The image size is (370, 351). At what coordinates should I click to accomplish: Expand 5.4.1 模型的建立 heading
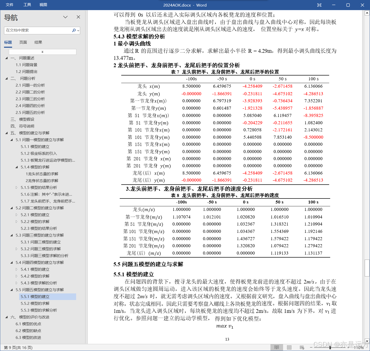tap(17, 269)
